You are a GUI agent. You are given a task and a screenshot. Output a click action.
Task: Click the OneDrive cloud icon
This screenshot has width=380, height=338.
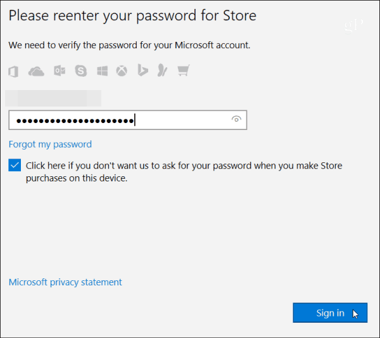pyautogui.click(x=36, y=71)
